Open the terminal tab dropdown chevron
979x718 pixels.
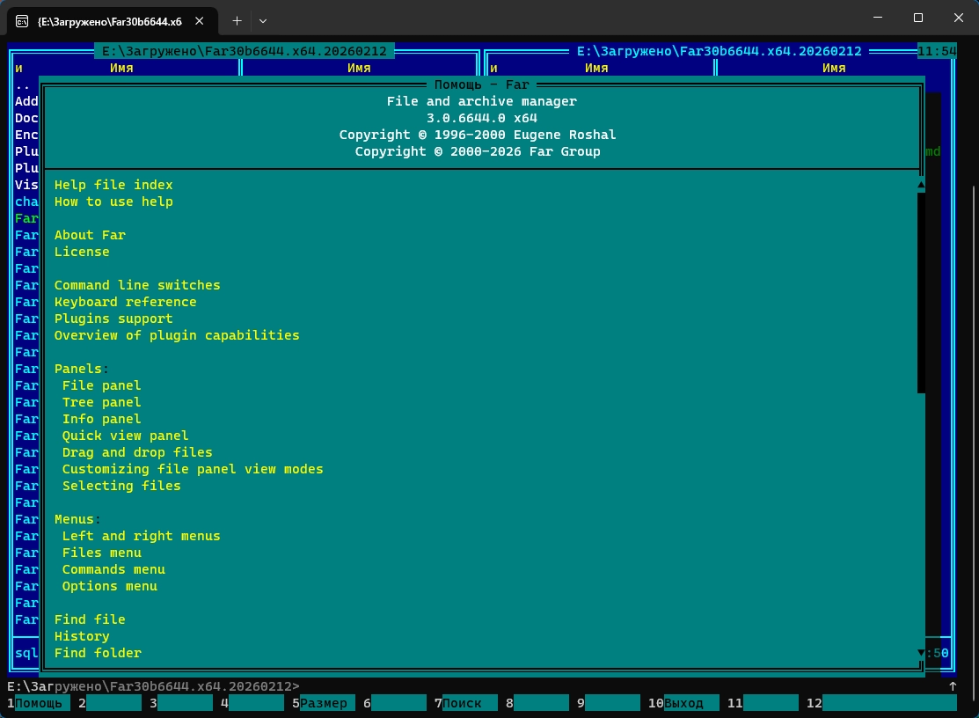point(263,20)
